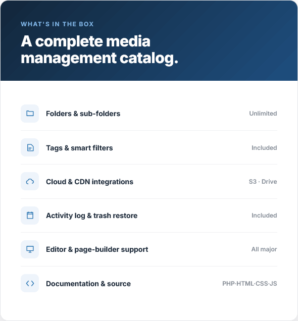Click the 'All major' value text

[x=264, y=249]
